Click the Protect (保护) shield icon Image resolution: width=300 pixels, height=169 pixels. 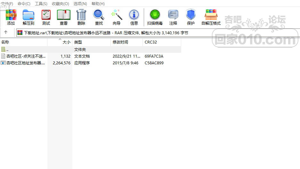pos(191,15)
